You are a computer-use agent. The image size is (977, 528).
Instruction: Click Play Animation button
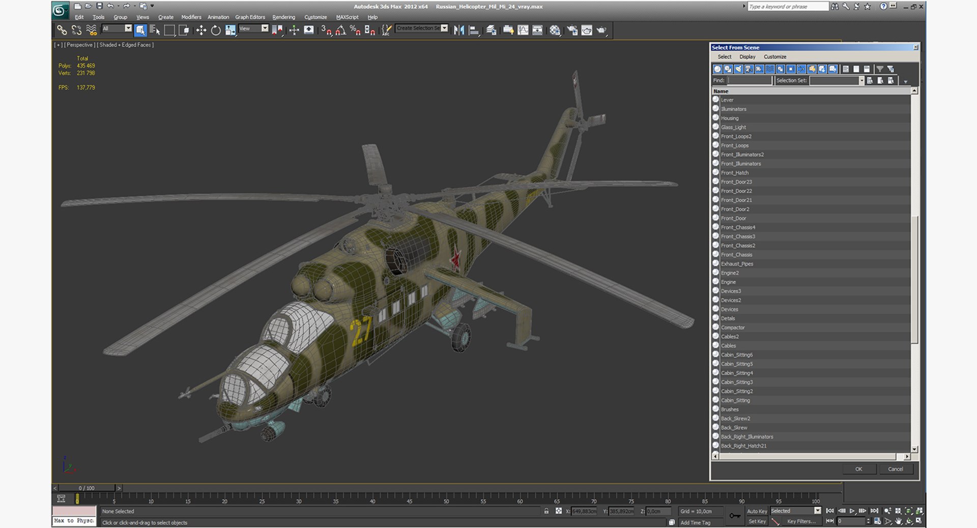click(852, 511)
